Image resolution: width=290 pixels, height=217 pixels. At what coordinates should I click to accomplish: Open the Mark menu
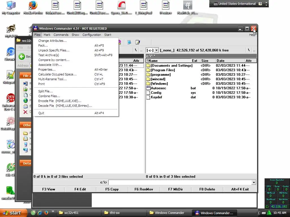pos(47,35)
